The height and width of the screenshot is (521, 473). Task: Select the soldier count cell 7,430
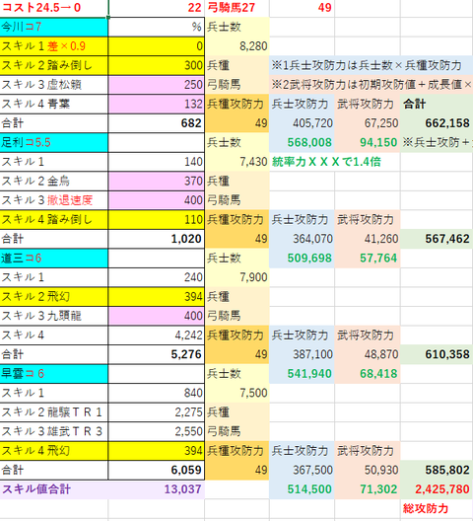pyautogui.click(x=237, y=162)
